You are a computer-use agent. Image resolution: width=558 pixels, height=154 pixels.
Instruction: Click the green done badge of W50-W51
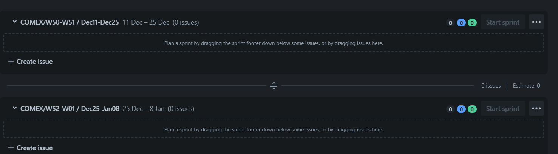472,23
